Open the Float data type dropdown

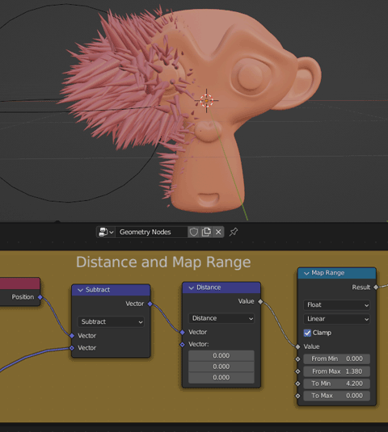[x=337, y=304]
